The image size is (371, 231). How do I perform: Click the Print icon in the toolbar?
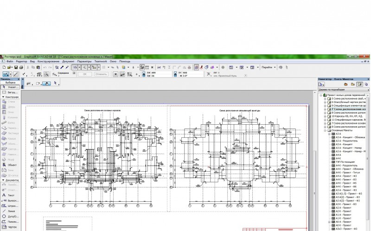coord(21,67)
